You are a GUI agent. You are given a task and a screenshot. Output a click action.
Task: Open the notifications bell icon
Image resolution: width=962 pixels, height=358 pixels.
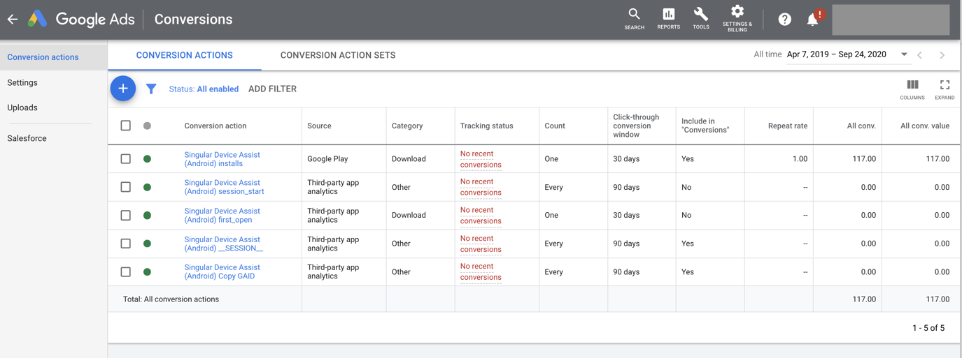[812, 19]
